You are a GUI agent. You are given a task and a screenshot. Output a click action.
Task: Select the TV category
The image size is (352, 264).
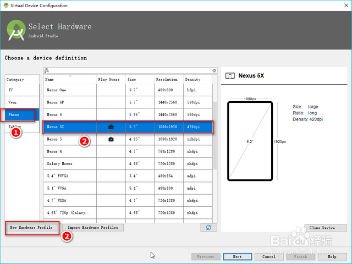(22, 90)
